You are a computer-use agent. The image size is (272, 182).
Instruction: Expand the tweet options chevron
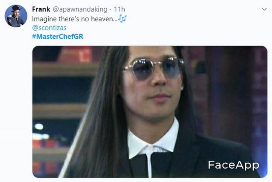point(264,9)
